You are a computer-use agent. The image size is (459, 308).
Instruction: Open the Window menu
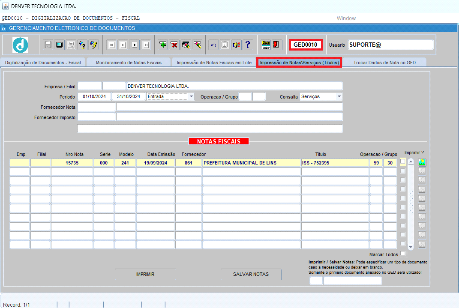346,18
